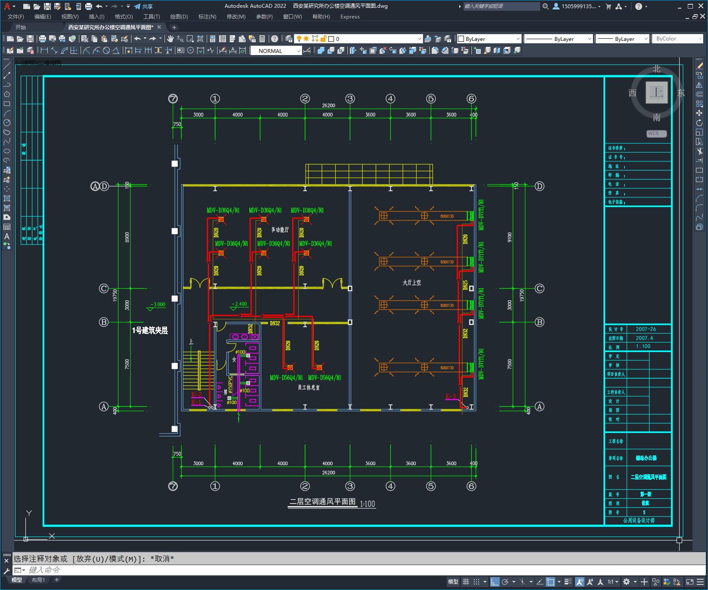708x590 pixels.
Task: Toggle Object Snap in status bar
Action: tap(550, 582)
